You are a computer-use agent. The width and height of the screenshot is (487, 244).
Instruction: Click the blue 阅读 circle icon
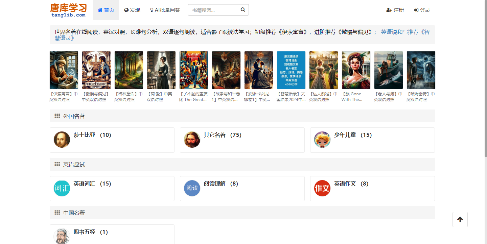pos(192,188)
